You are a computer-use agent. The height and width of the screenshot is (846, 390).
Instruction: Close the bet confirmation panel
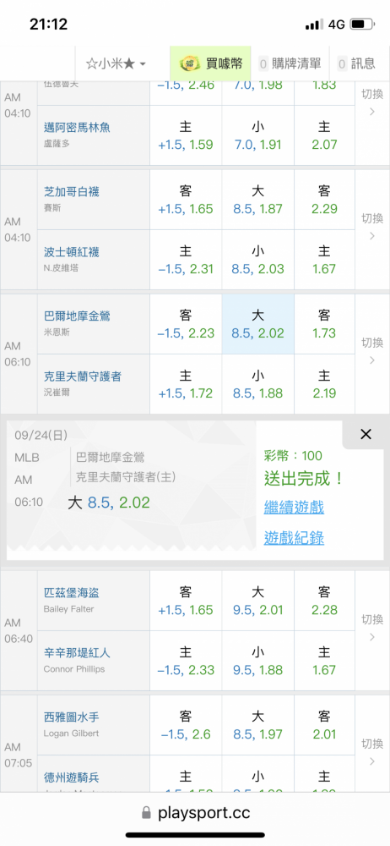click(366, 434)
